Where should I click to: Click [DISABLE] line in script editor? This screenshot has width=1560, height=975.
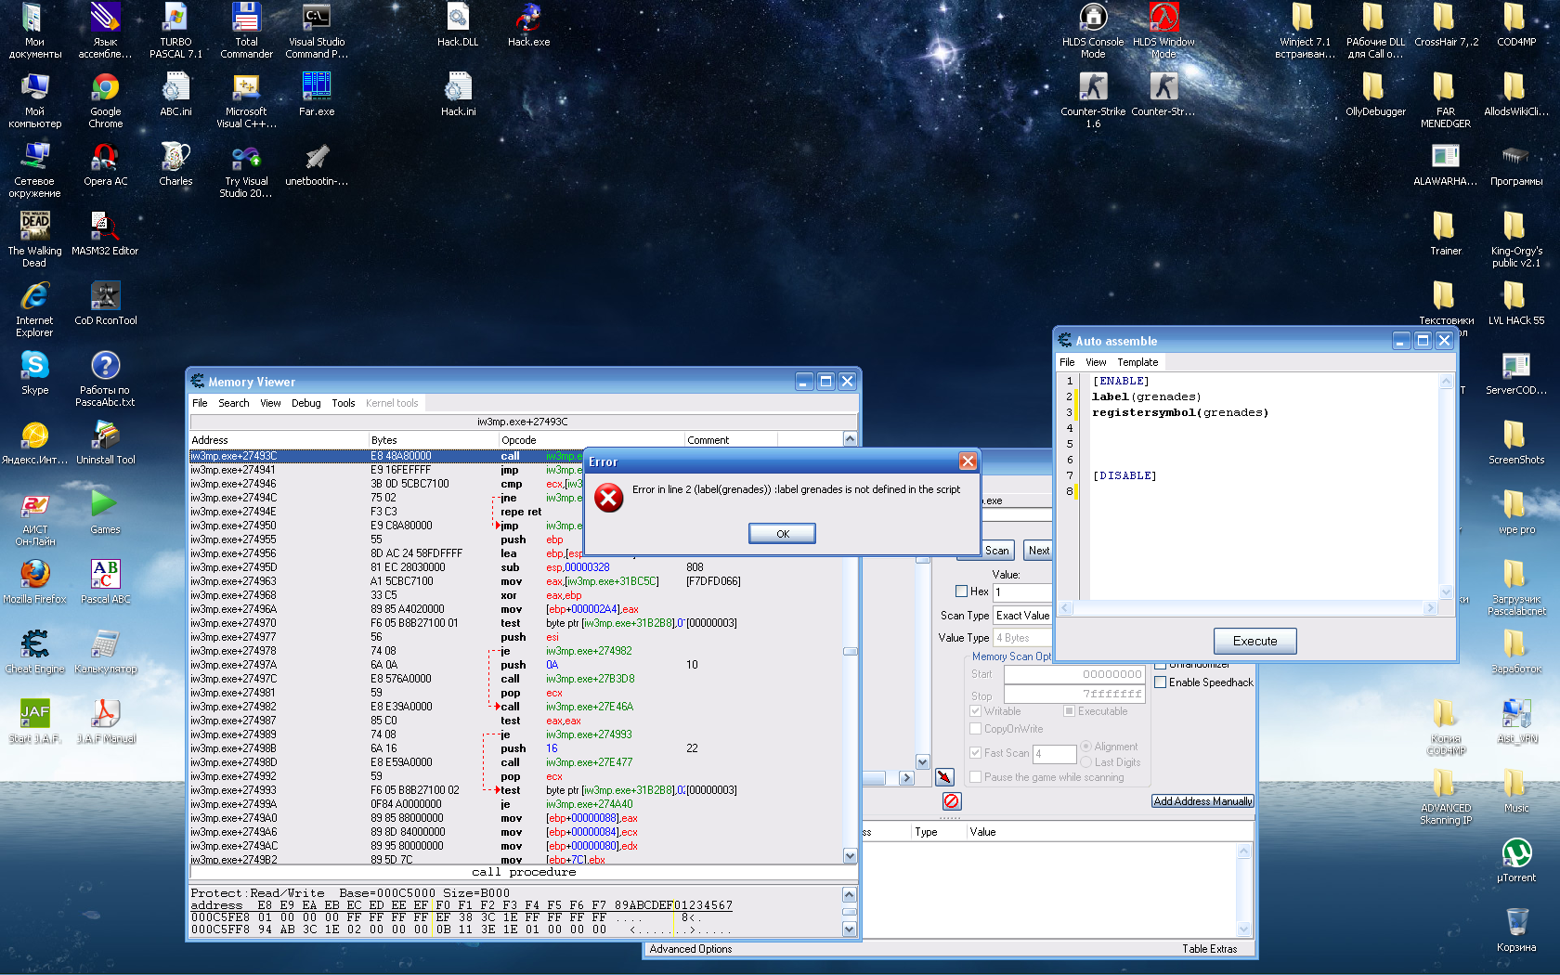pyautogui.click(x=1124, y=475)
